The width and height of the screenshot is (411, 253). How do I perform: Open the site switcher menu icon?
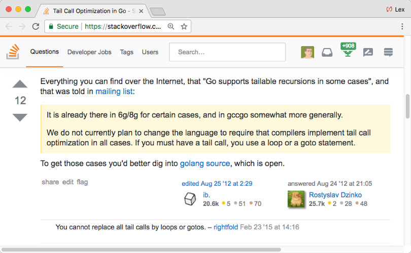(x=389, y=52)
